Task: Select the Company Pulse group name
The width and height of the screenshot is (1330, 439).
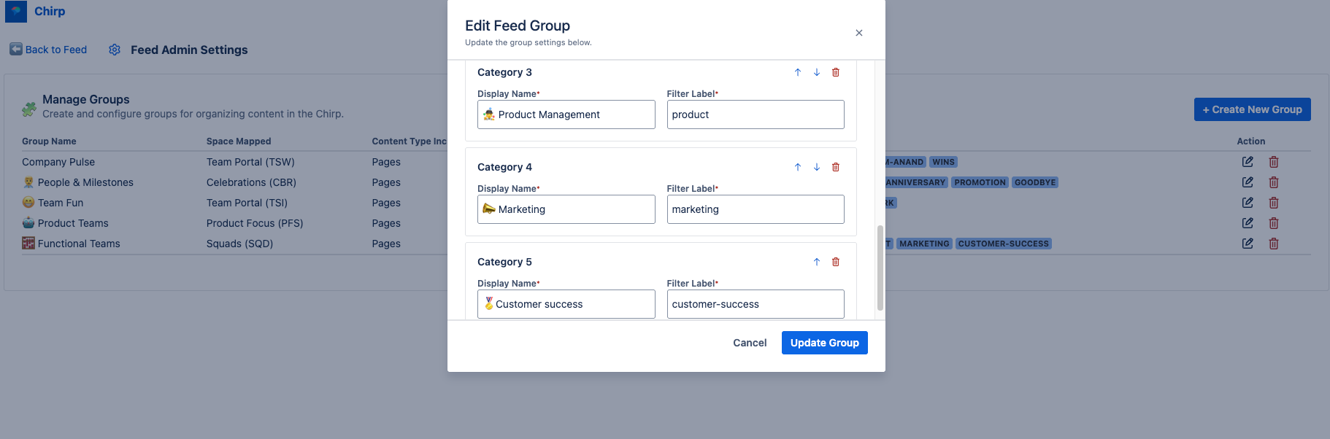Action: click(58, 162)
